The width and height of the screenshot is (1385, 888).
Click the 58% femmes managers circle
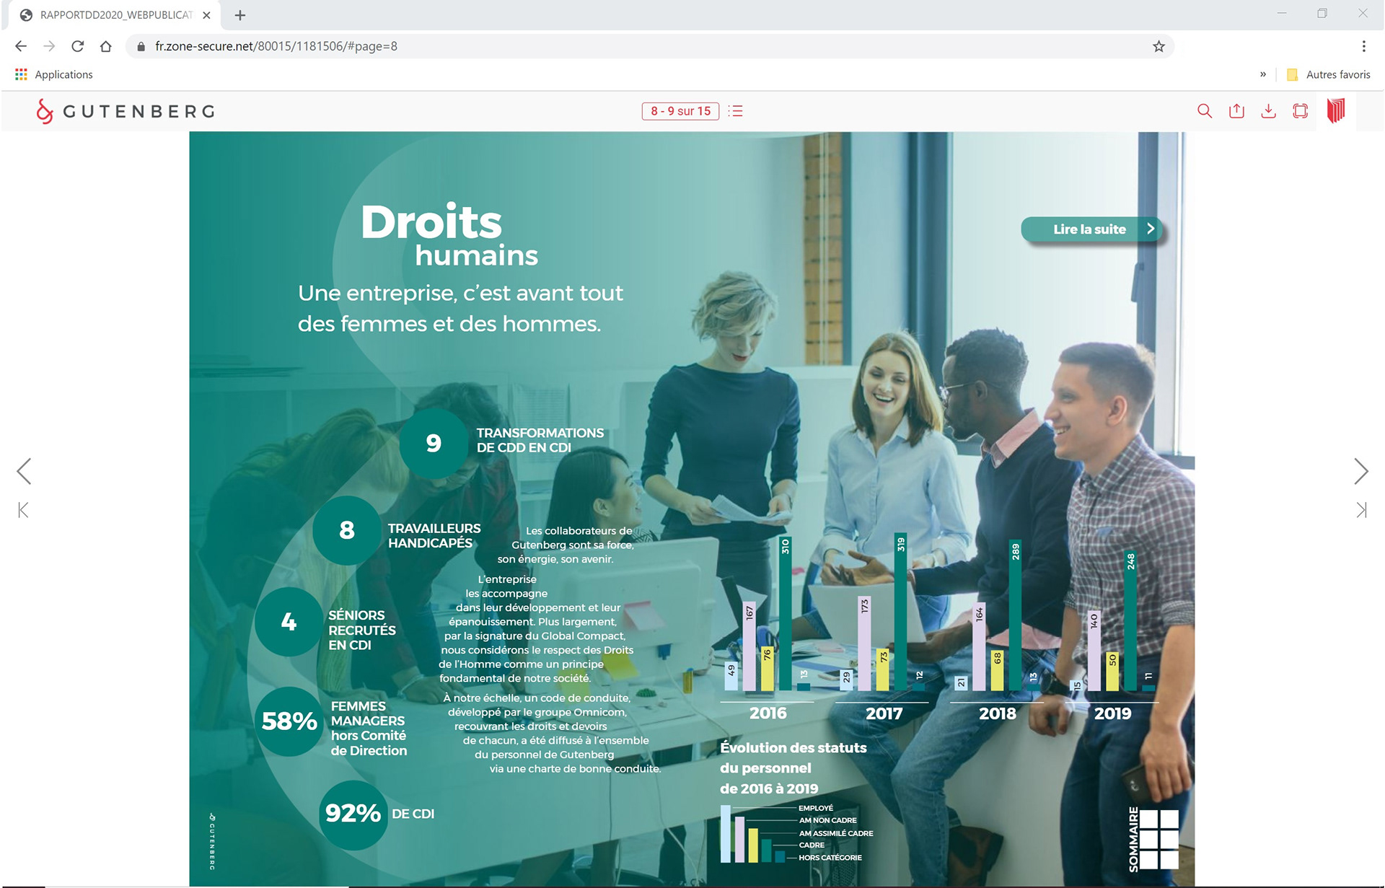coord(289,721)
